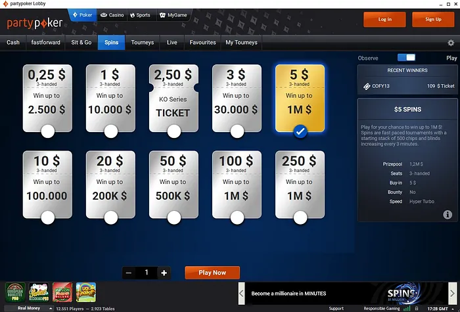Click the Hyper Turbo speed value
Screen dimensions: 460x312
422,202
